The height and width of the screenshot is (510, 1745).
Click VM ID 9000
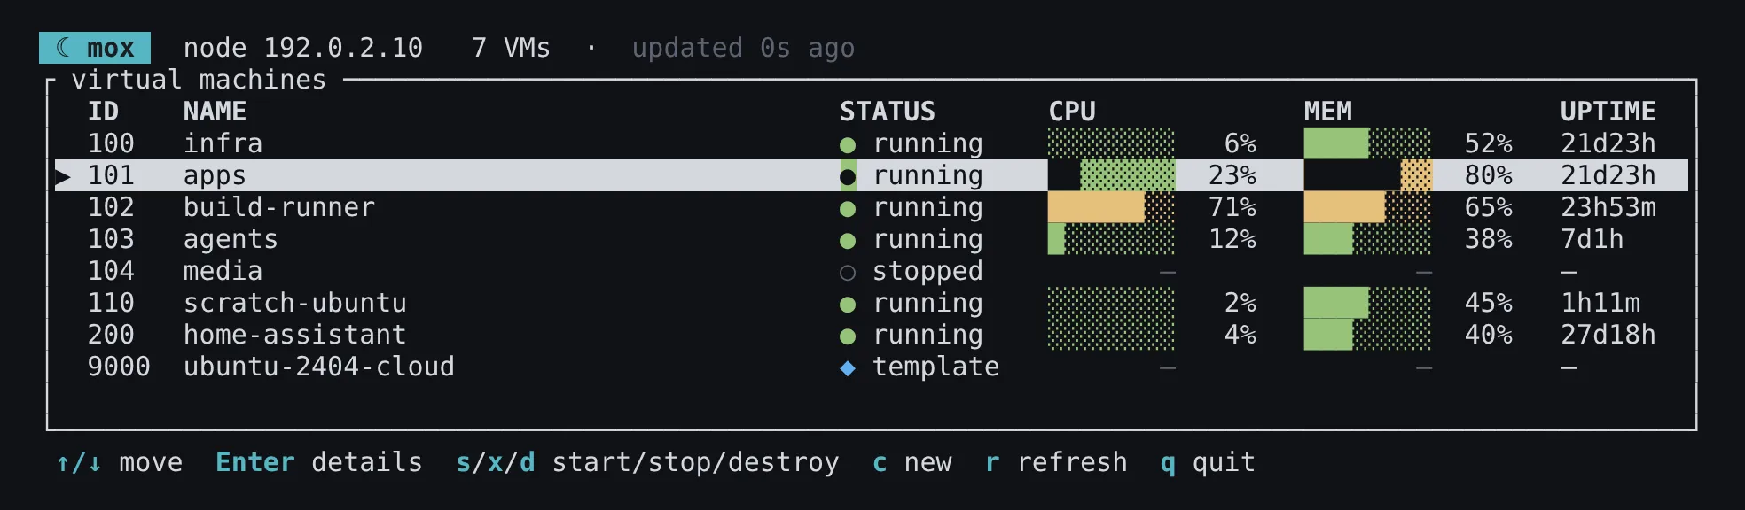pyautogui.click(x=119, y=367)
